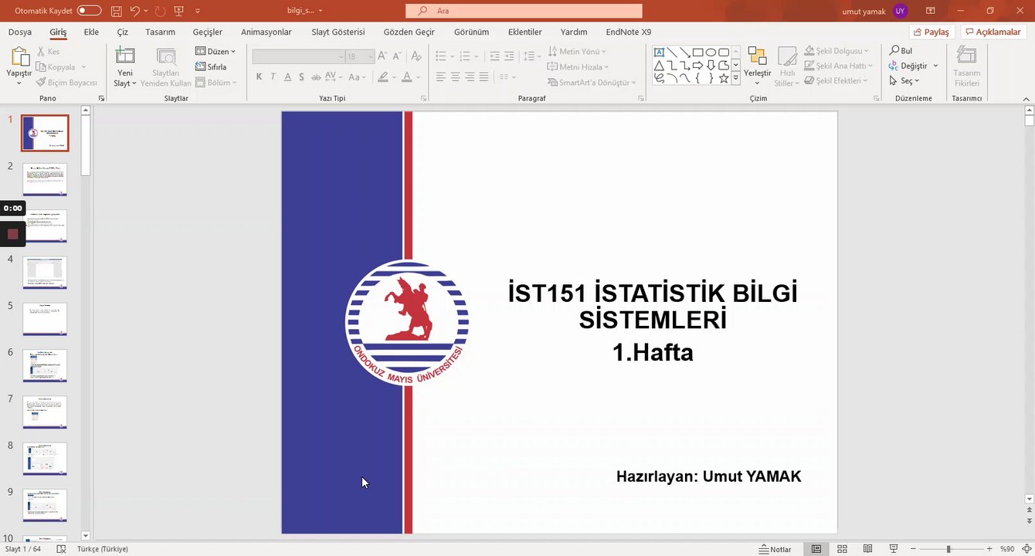Open the Ekle tab
The image size is (1035, 556).
pyautogui.click(x=91, y=32)
